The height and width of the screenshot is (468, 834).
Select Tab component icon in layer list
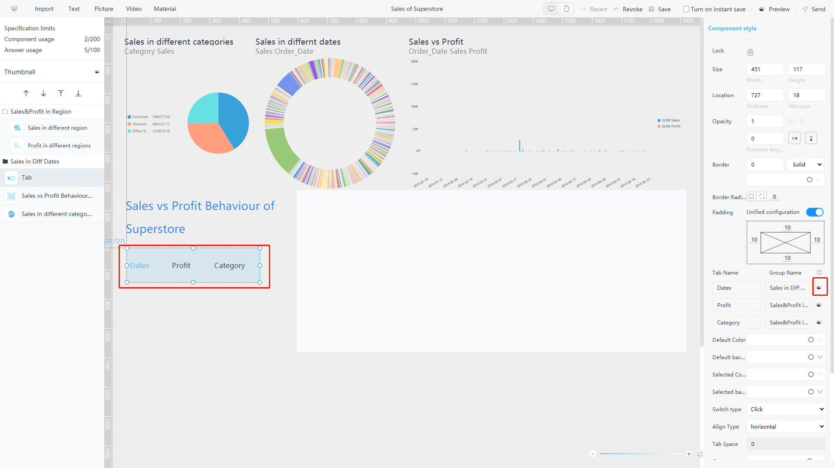pyautogui.click(x=11, y=178)
